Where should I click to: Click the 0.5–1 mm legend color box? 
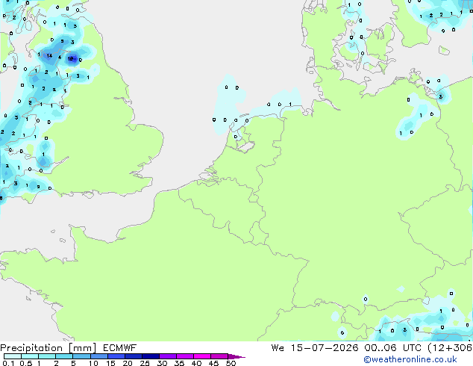tap(30, 356)
